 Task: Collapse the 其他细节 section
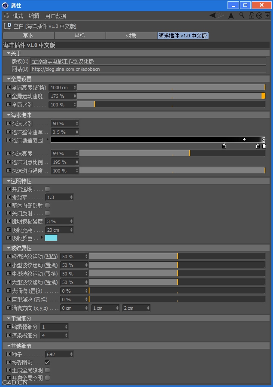coord(9,346)
